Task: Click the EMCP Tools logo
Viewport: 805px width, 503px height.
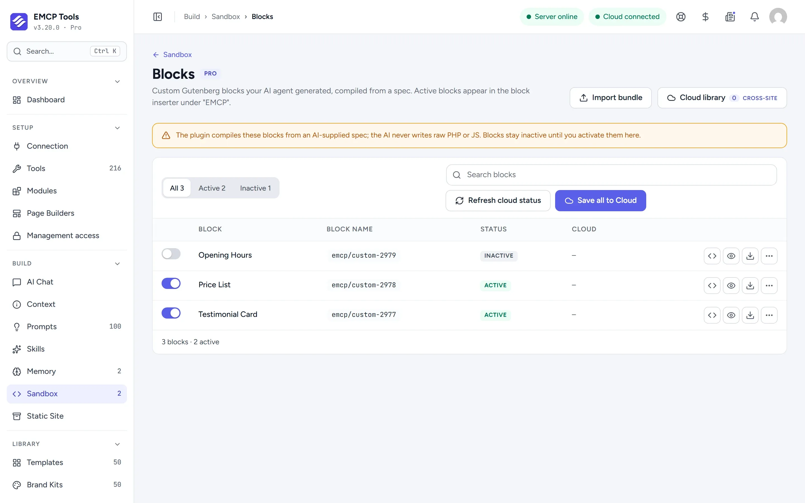Action: coord(19,22)
